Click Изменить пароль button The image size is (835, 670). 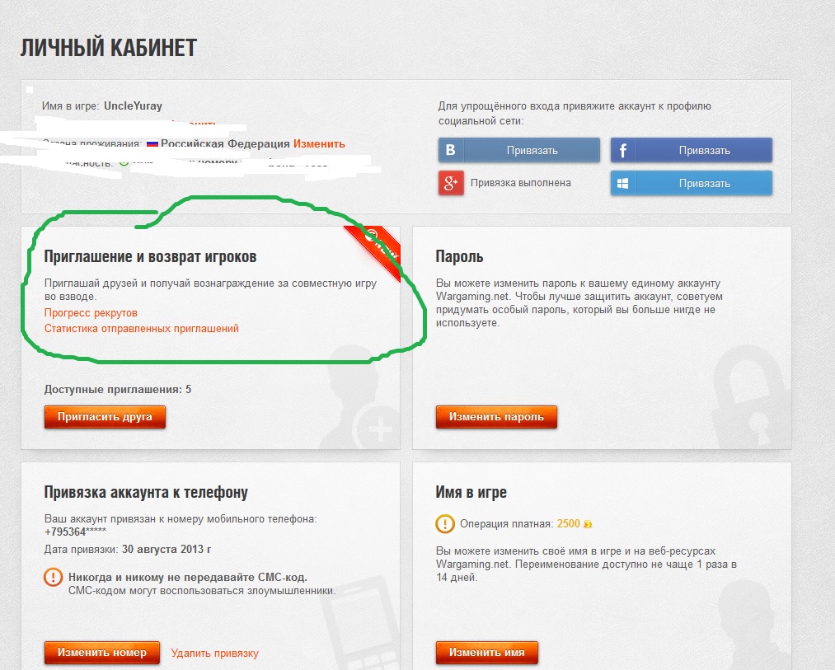click(x=496, y=416)
